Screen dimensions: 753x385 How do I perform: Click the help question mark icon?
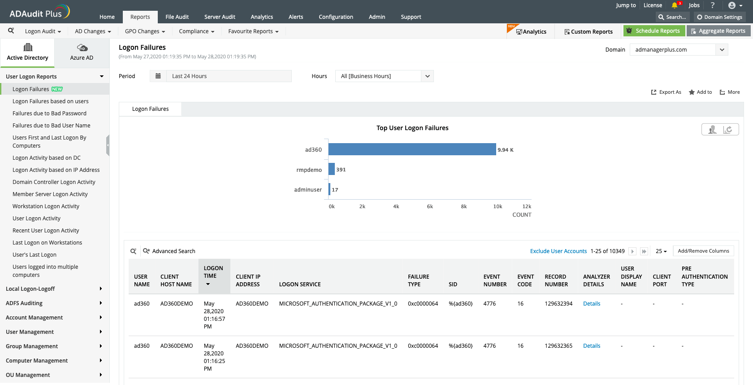pos(713,5)
